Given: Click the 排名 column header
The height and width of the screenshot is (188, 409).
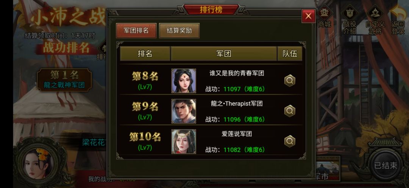Looking at the screenshot, I should coord(145,54).
